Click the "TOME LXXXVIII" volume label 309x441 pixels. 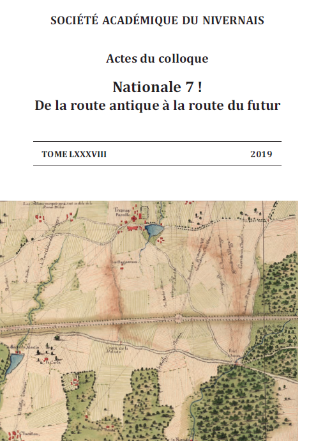pyautogui.click(x=74, y=154)
